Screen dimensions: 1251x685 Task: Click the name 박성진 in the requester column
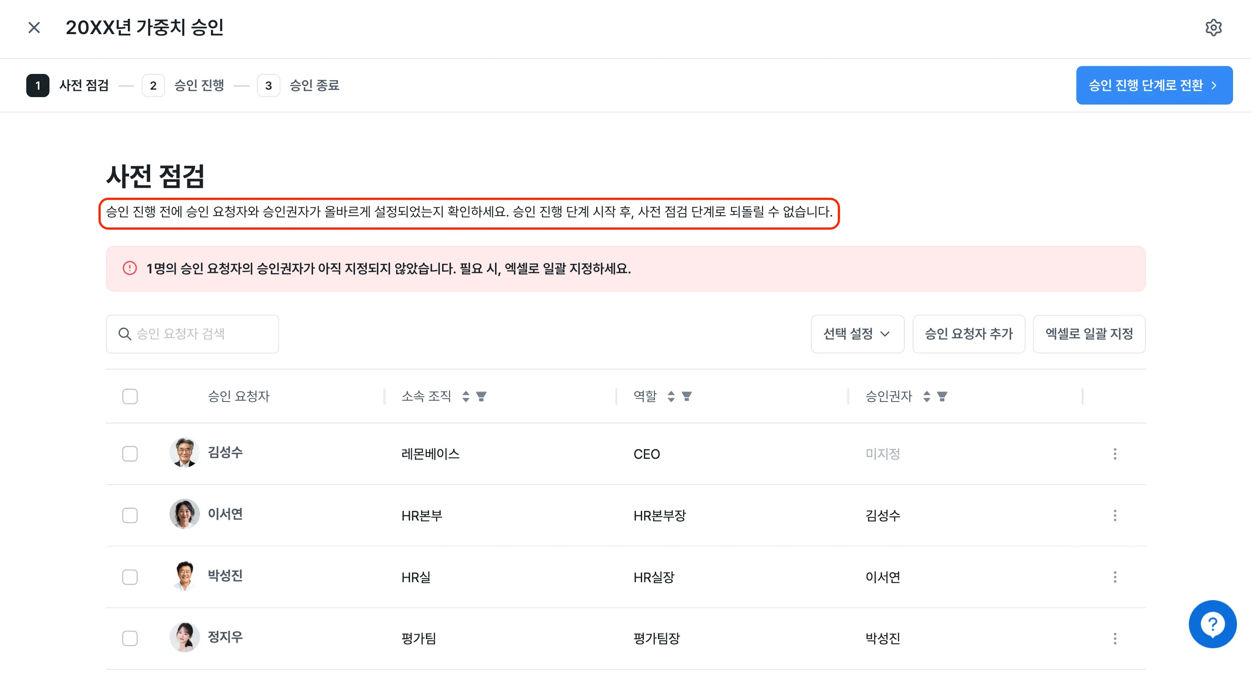pos(225,576)
